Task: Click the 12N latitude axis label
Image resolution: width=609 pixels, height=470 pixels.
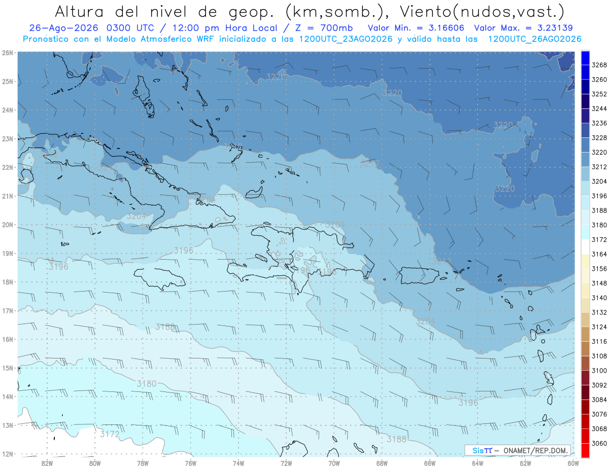Action: 7,454
